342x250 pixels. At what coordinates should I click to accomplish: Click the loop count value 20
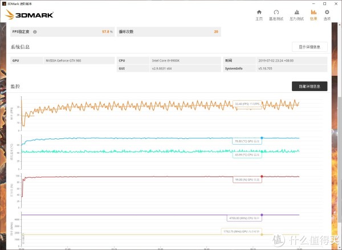pos(216,32)
